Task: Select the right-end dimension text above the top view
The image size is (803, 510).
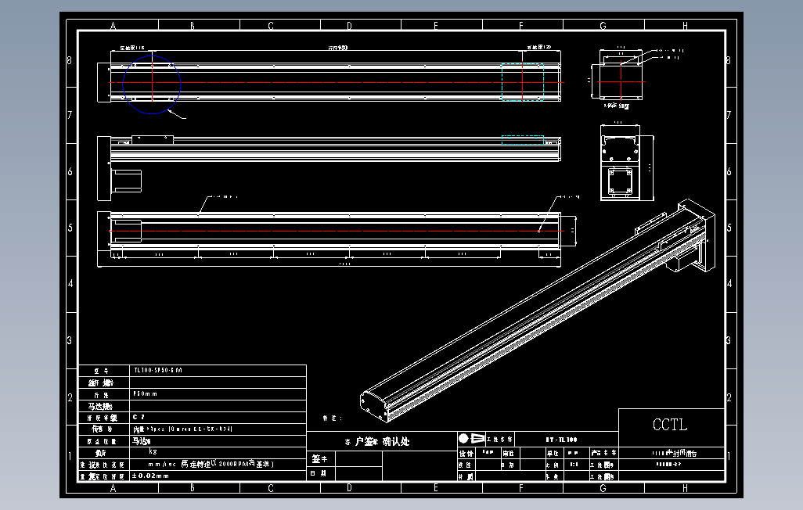Action: [x=539, y=47]
